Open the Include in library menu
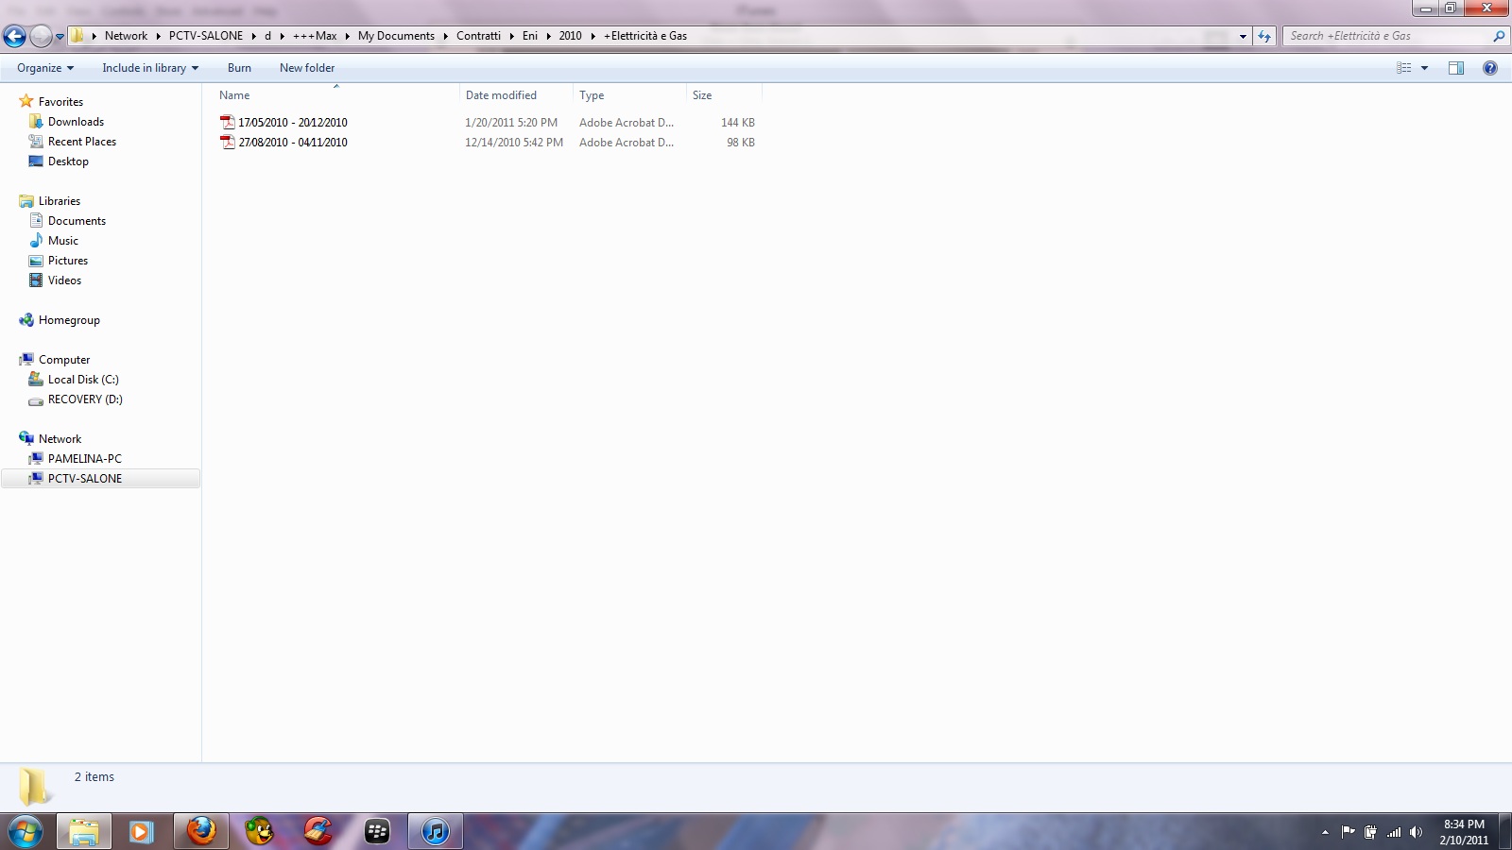The image size is (1512, 850). coord(150,68)
